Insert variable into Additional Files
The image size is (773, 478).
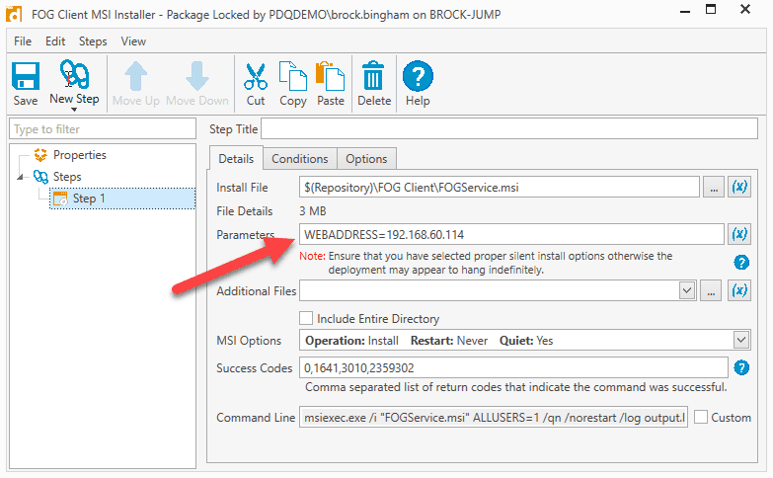coord(739,290)
